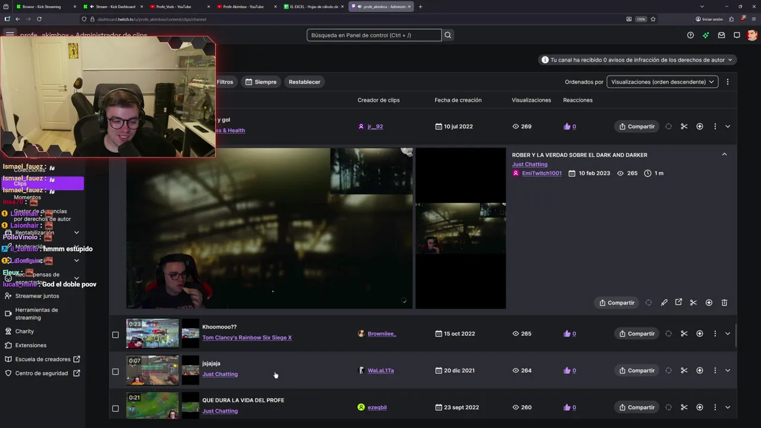Select the Khoomooo?? clip checkbox
The width and height of the screenshot is (761, 428).
[x=115, y=335]
